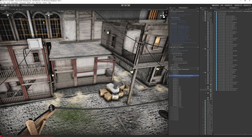
Task: Click the status bar error message
Action: click(x=28, y=136)
